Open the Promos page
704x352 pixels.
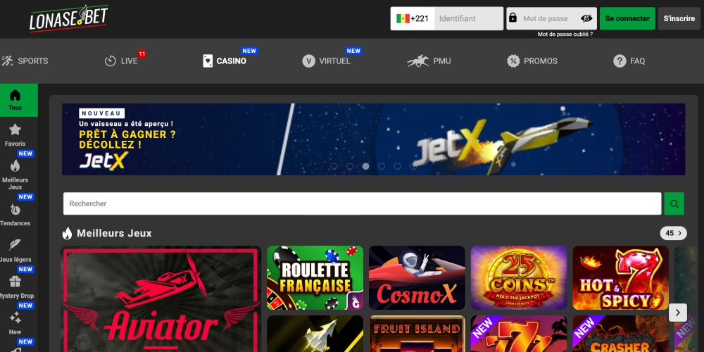click(x=532, y=61)
